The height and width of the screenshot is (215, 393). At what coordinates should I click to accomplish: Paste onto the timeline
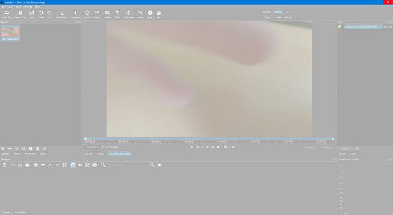click(x=27, y=165)
